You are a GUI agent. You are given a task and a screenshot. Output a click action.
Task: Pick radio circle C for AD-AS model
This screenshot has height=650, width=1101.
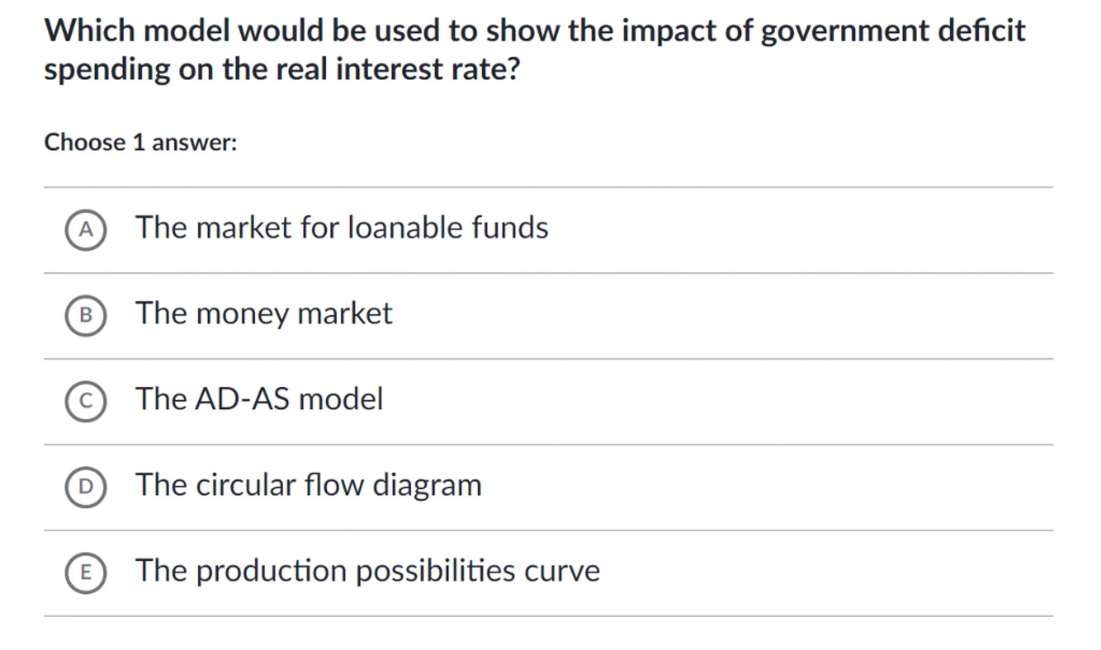(x=85, y=401)
